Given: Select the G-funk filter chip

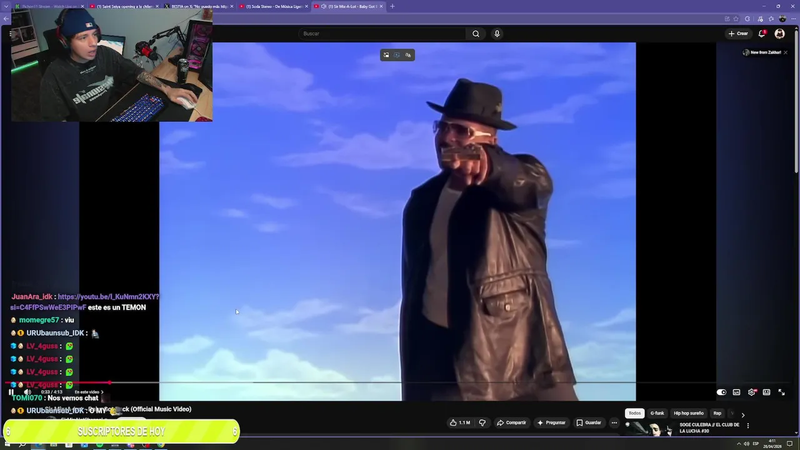Looking at the screenshot, I should (x=657, y=413).
